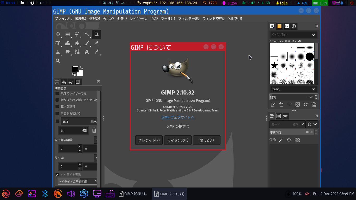Open 編集(E) menu

pyautogui.click(x=81, y=18)
